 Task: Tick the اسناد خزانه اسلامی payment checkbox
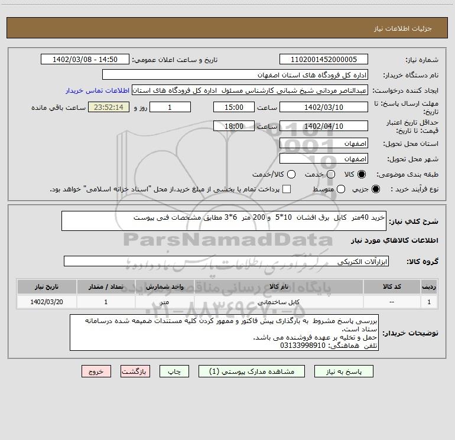pos(287,189)
